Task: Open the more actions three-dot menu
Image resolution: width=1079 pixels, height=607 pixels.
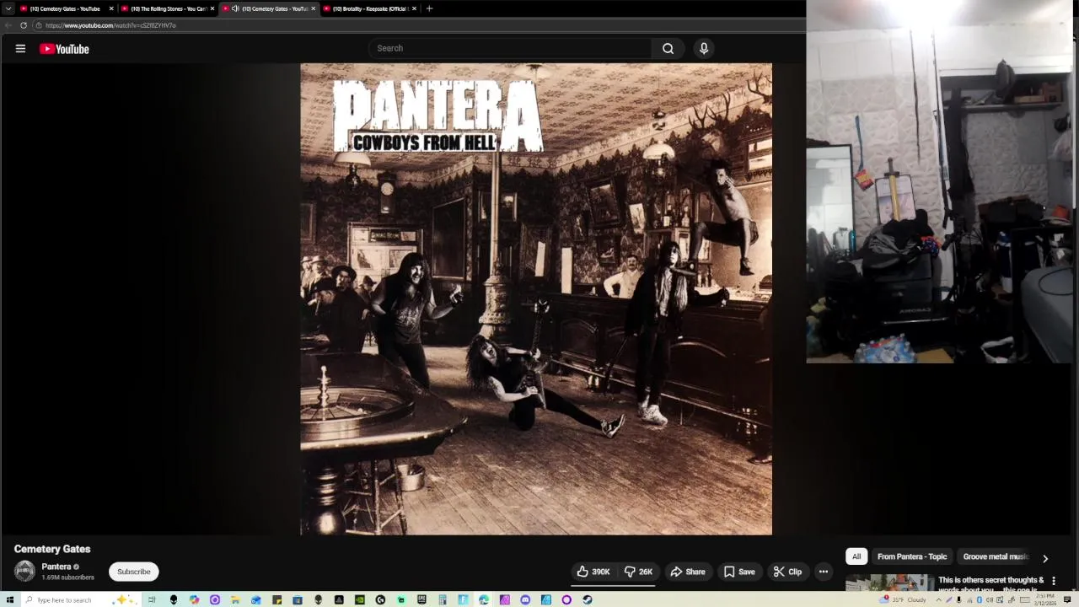Action: click(824, 572)
